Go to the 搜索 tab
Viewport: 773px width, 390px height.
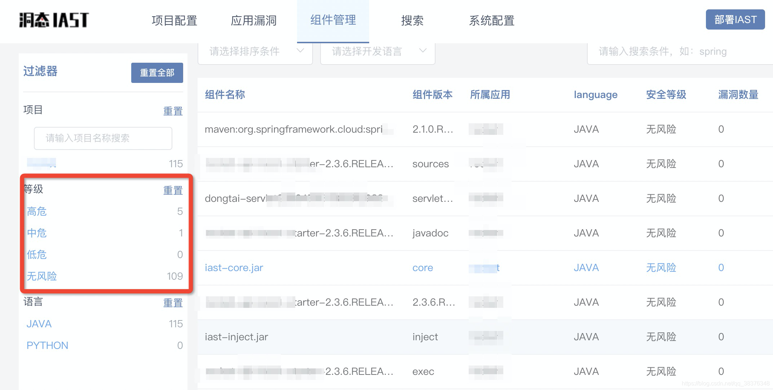(x=412, y=21)
